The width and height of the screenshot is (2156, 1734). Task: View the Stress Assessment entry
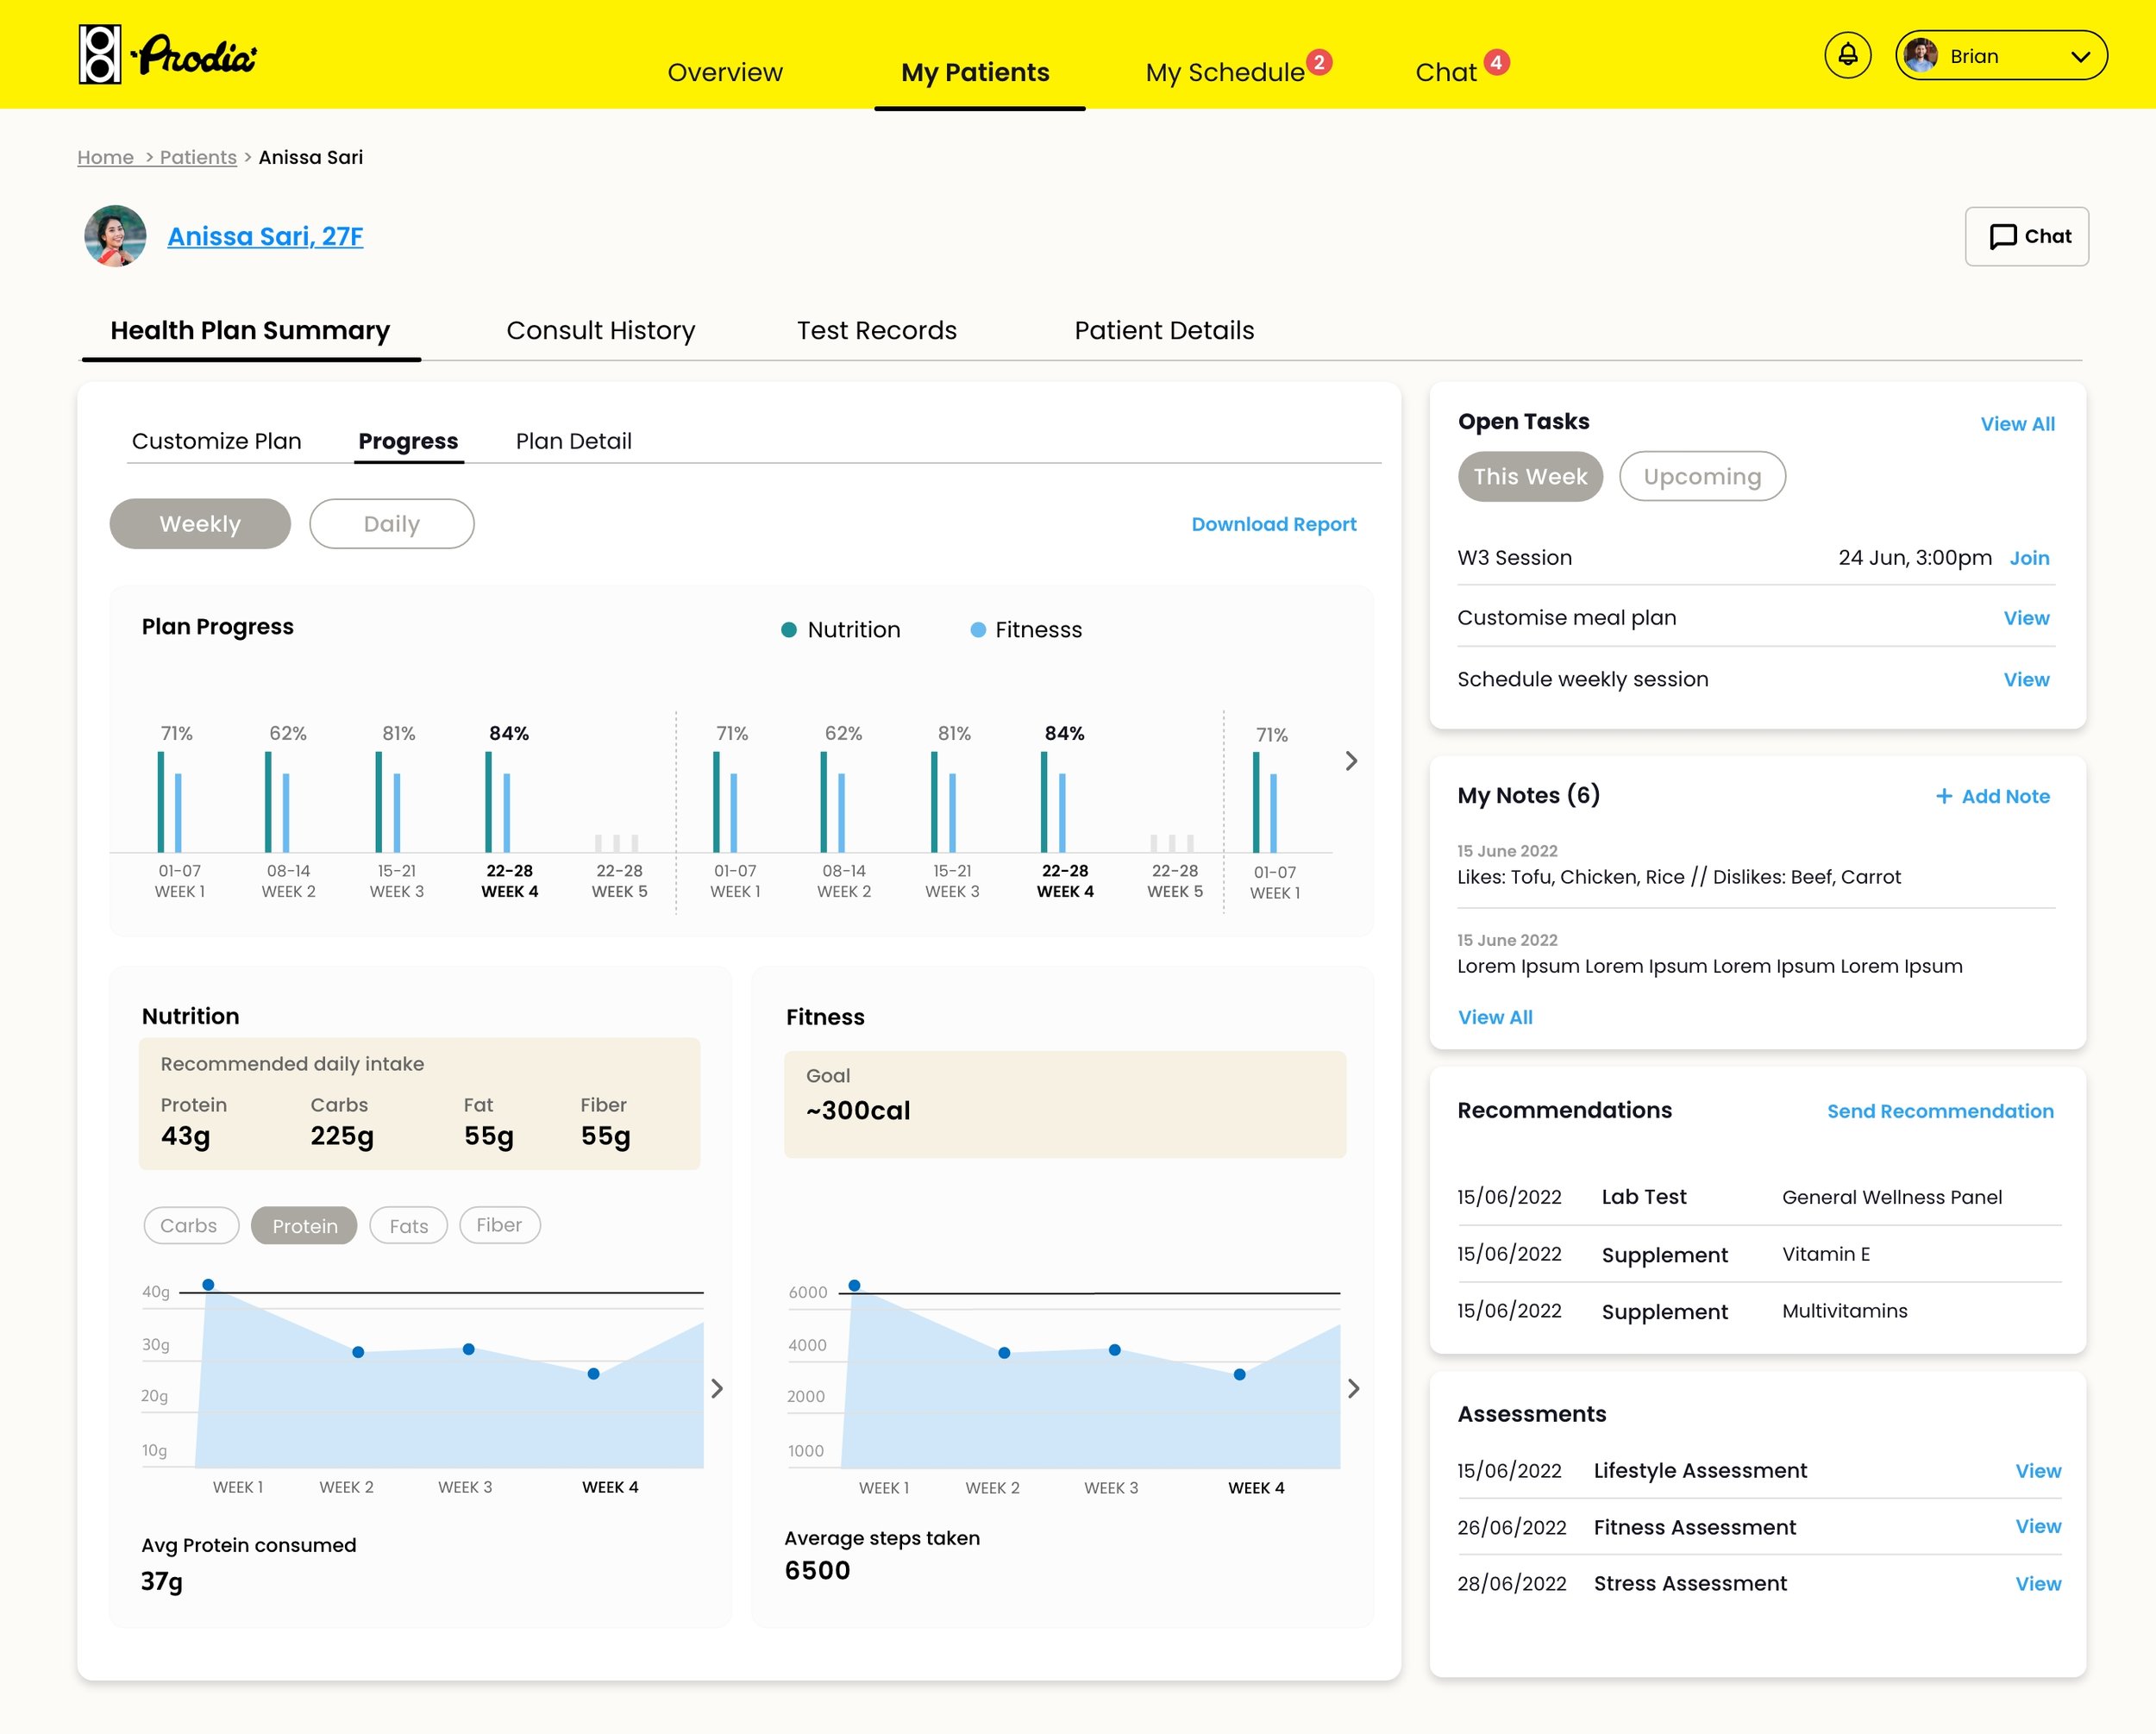point(2038,1583)
